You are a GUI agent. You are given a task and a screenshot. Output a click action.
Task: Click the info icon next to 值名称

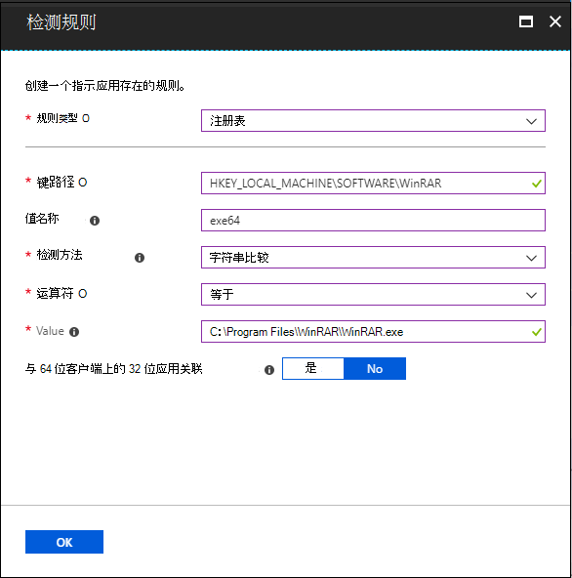pos(95,221)
